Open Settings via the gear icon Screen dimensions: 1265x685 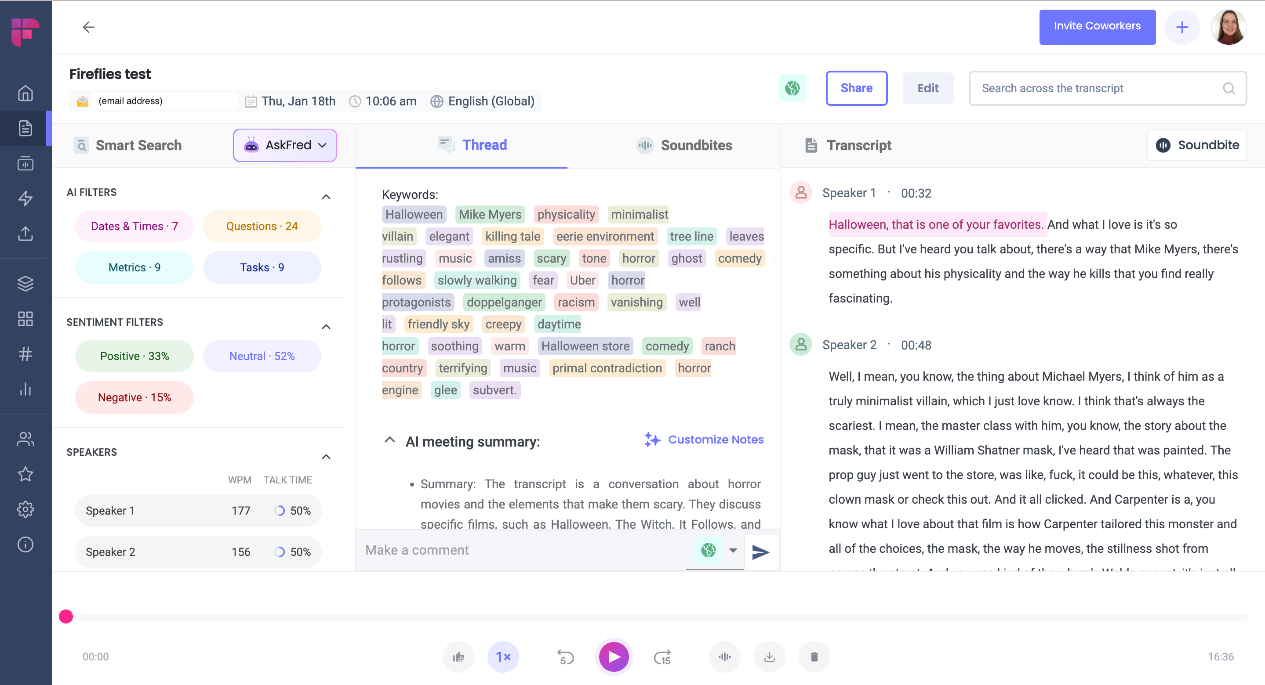click(25, 509)
